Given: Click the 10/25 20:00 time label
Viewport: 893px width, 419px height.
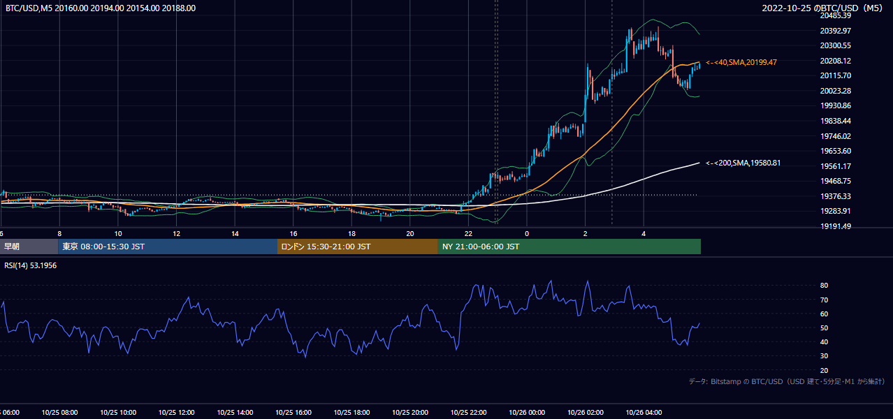Looking at the screenshot, I should (410, 413).
